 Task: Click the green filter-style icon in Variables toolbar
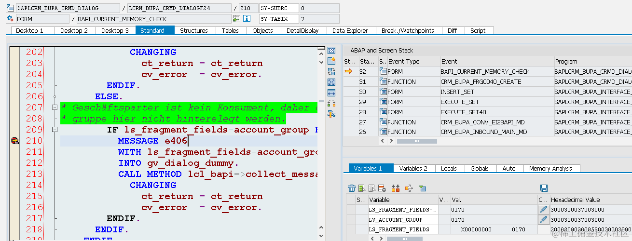tap(423, 188)
